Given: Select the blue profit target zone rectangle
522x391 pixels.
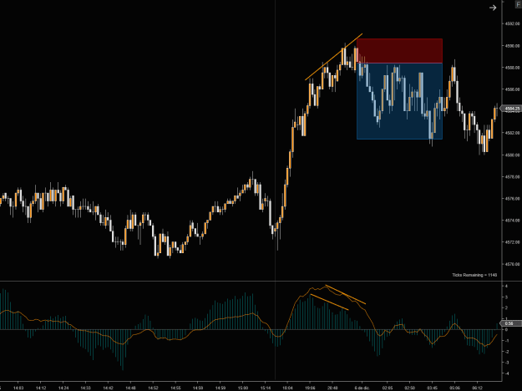Looking at the screenshot, I should coord(399,101).
